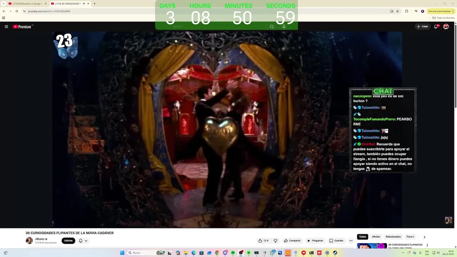
Task: Open the YouTube hamburger guide menu
Action: pyautogui.click(x=6, y=27)
